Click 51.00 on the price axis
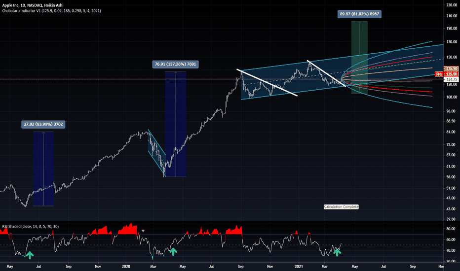Viewport: 460px width, 271px height. (x=451, y=188)
